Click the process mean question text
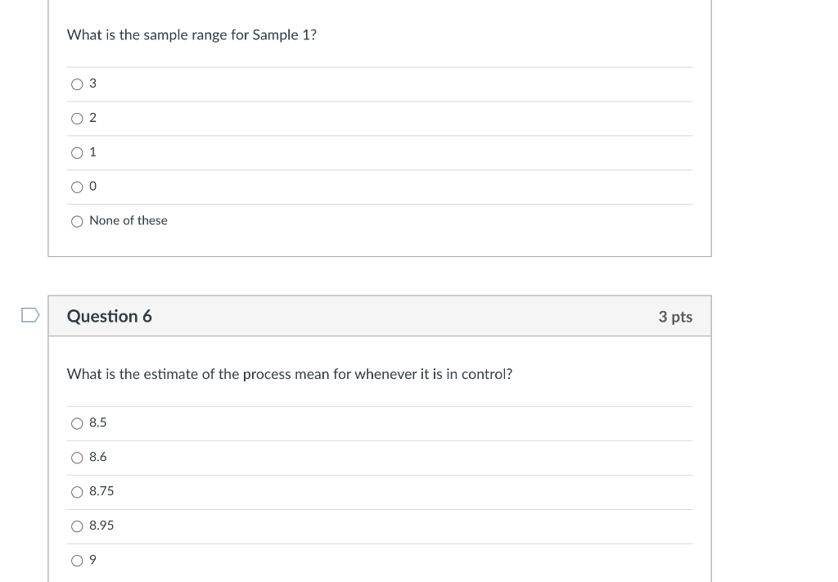The height and width of the screenshot is (582, 838). click(290, 374)
